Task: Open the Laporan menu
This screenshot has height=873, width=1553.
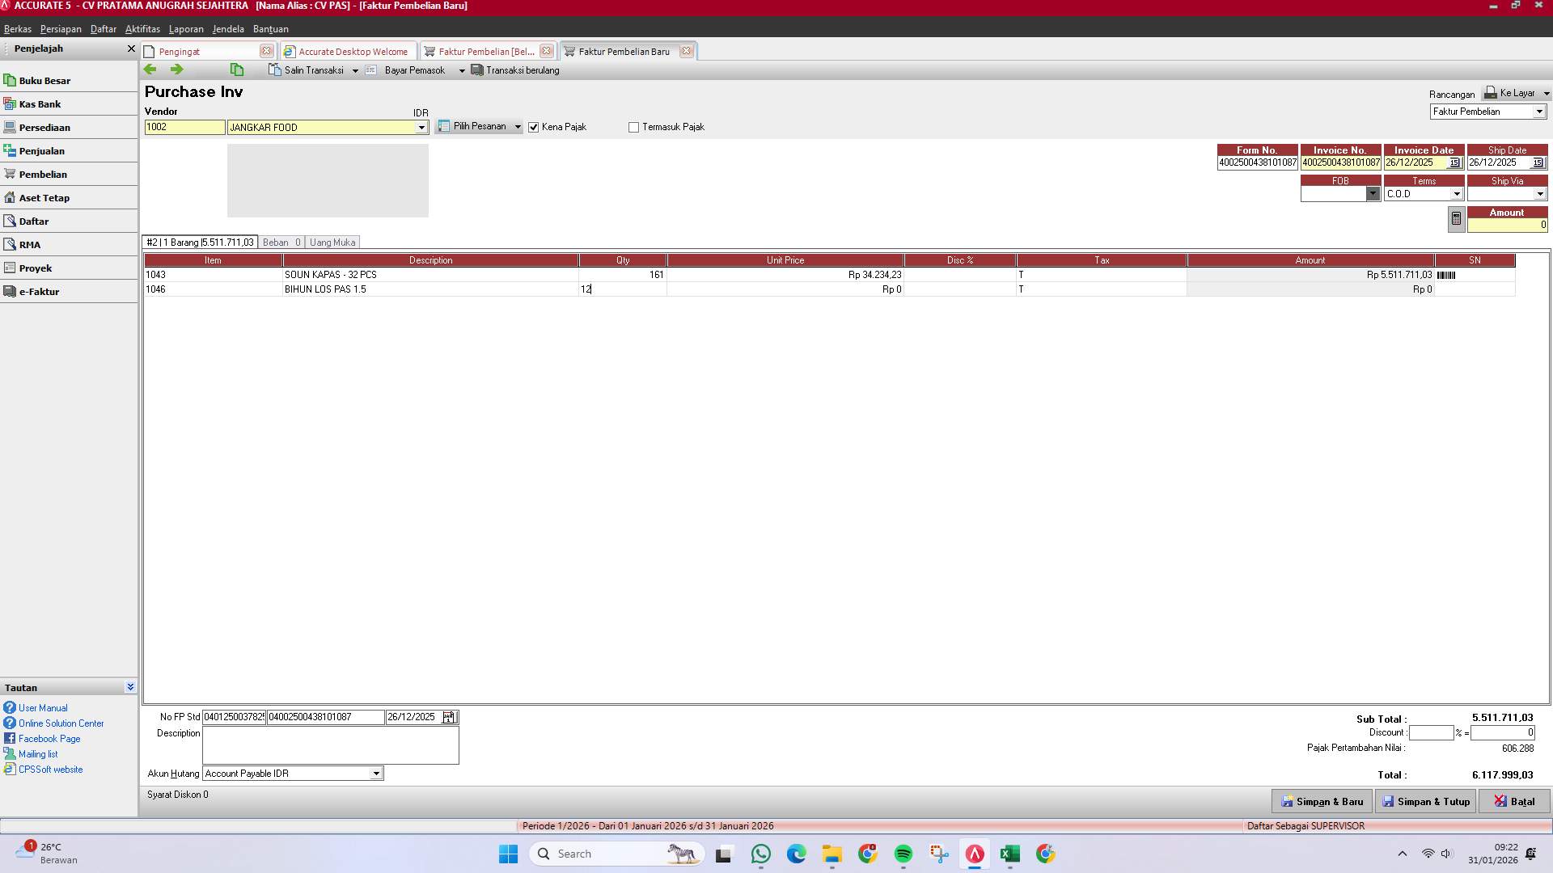Action: (185, 29)
